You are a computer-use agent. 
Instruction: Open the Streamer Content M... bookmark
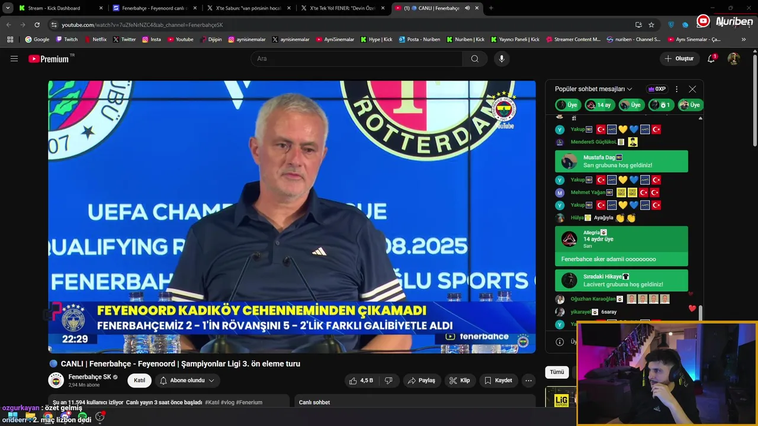(x=573, y=40)
